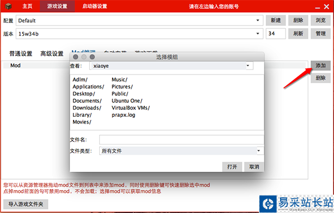
Task: Close the 选择模组 dialog with first circle
Action: tap(75, 57)
